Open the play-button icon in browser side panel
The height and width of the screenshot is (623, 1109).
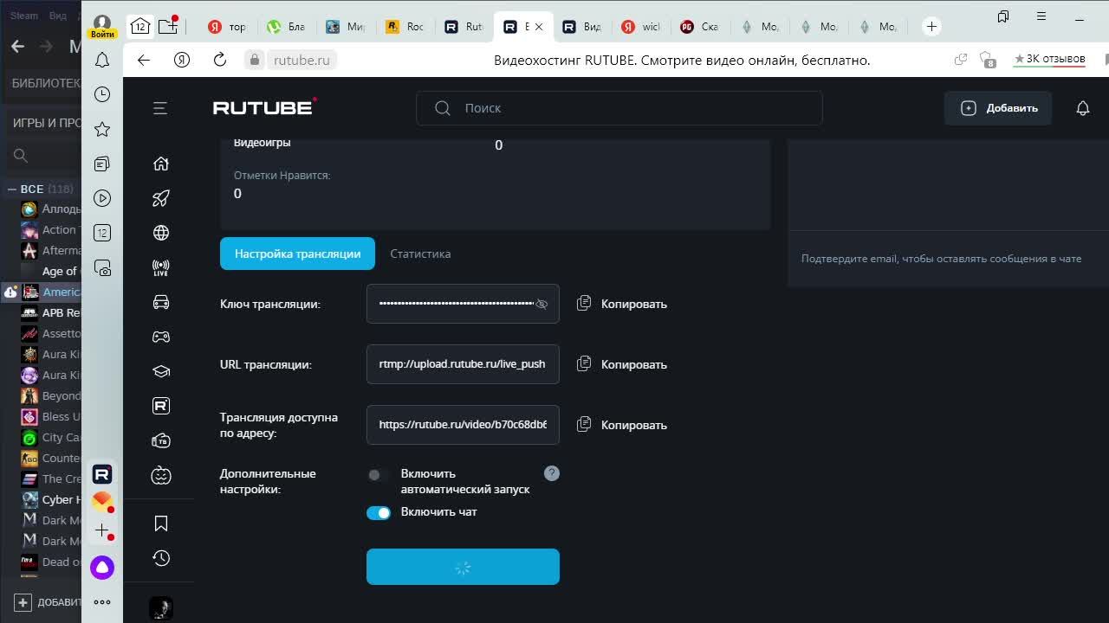click(x=102, y=198)
